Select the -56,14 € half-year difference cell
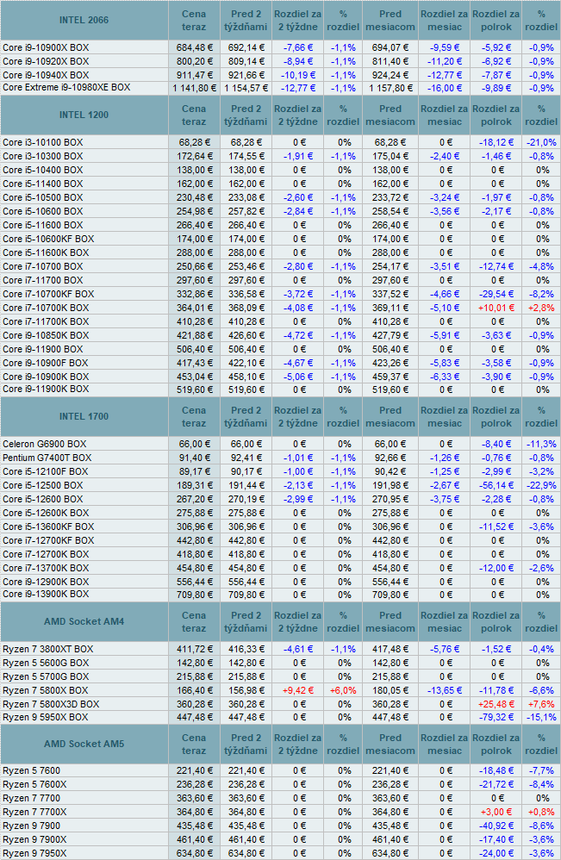561x860 pixels. point(496,486)
